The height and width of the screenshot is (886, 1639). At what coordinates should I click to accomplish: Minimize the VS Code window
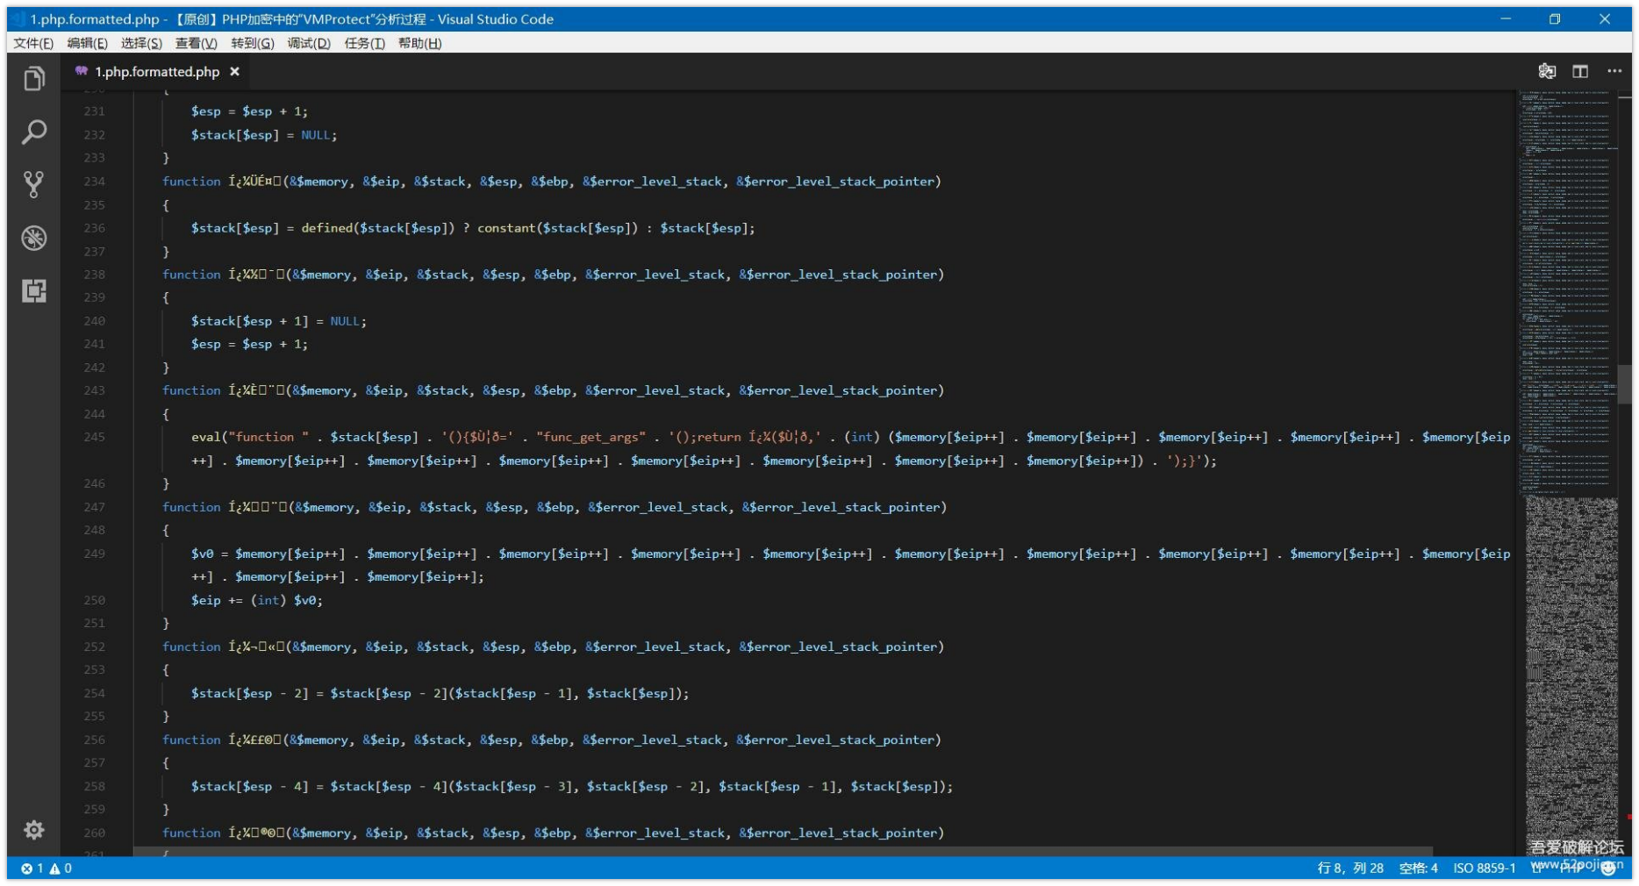tap(1506, 18)
